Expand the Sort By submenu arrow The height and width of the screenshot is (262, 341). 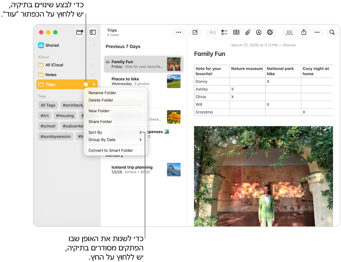click(141, 132)
